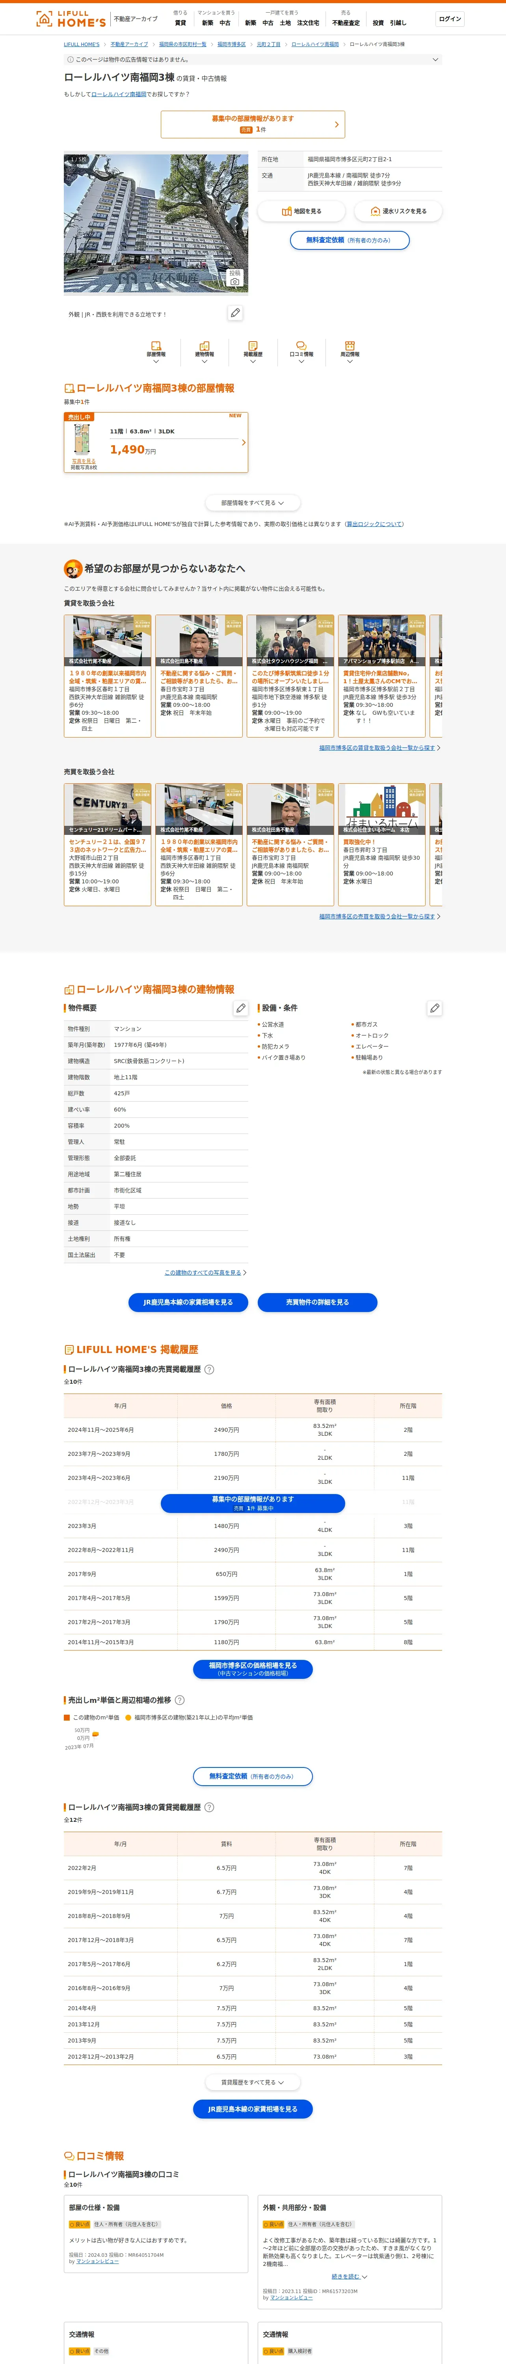
Task: Open ローレルハイツ南福岡 suggestion link under title
Action: pyautogui.click(x=119, y=94)
